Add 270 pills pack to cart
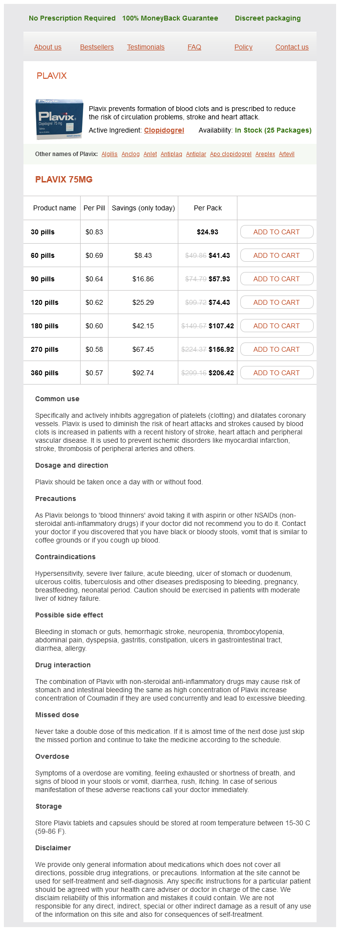Screen dimensions: 340x931 click(276, 349)
